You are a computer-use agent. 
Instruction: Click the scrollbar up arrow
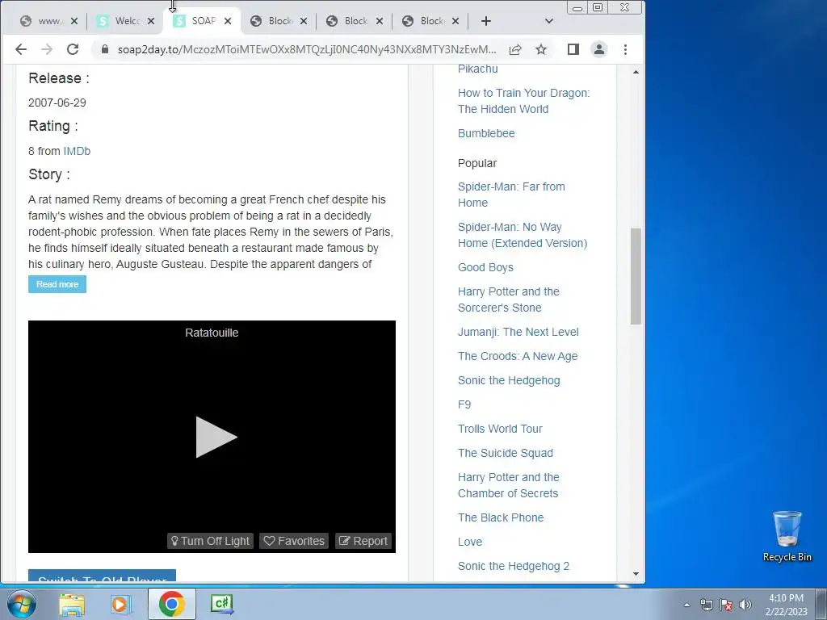point(636,71)
